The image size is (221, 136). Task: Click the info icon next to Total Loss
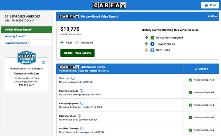click(73, 78)
